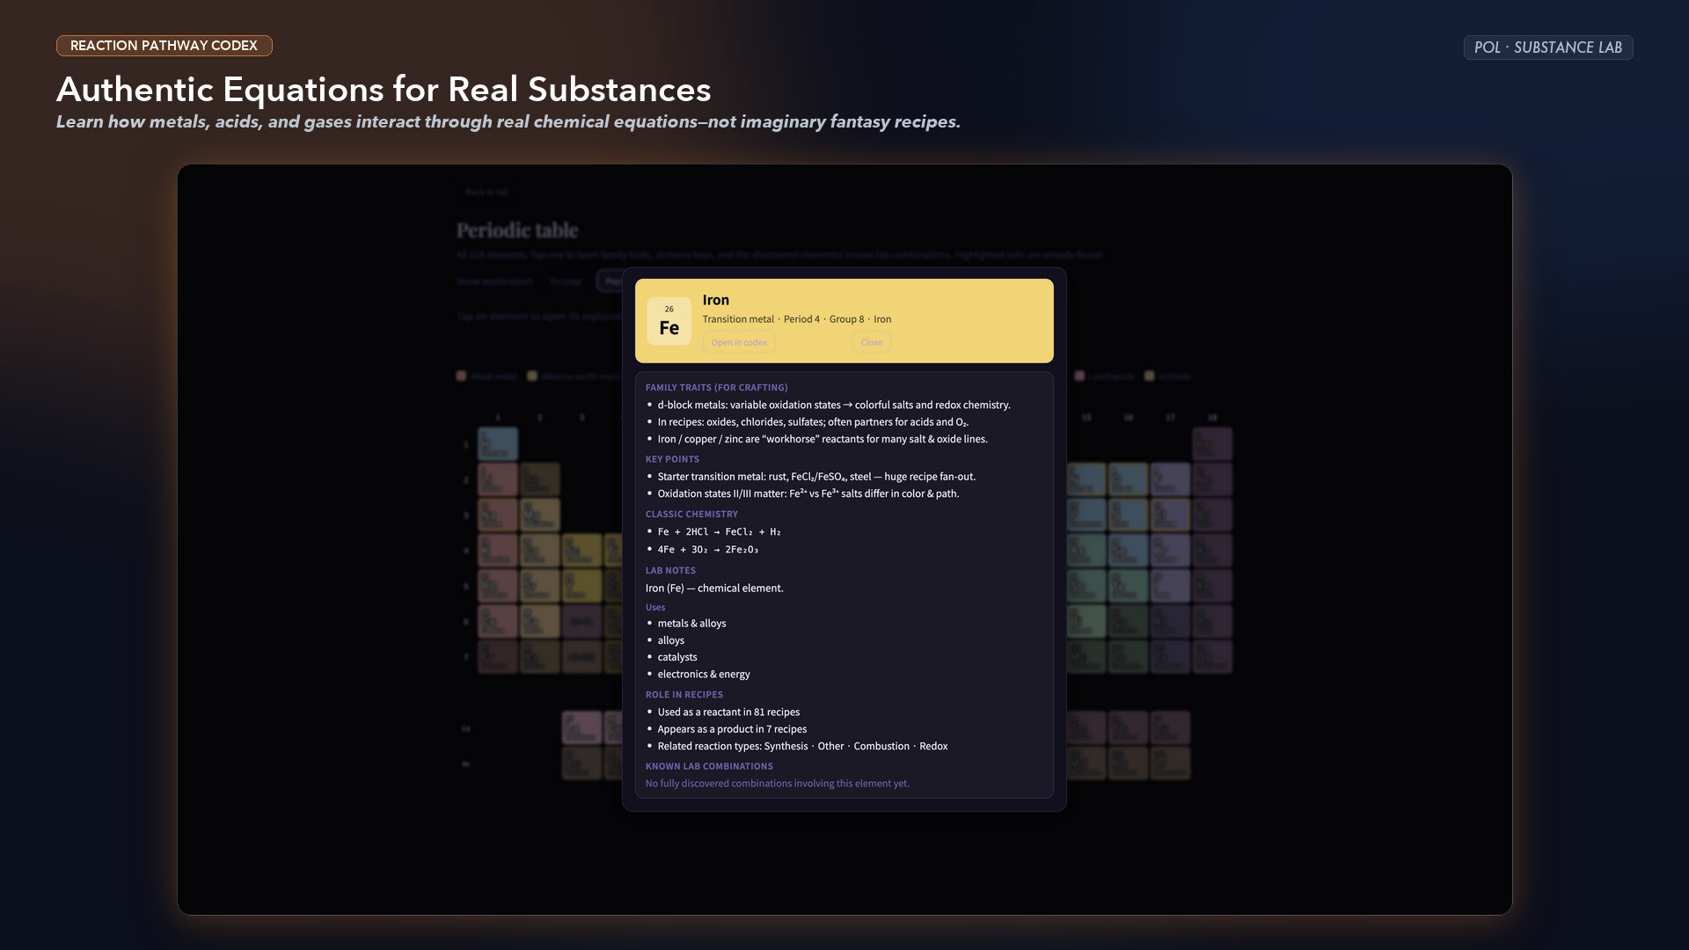Click the 'catalysts' use item
Image resolution: width=1689 pixels, height=950 pixels.
(x=677, y=657)
